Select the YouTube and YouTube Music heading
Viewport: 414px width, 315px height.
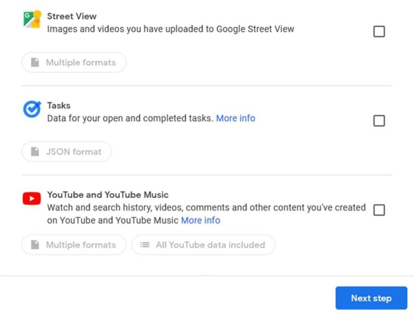[108, 195]
